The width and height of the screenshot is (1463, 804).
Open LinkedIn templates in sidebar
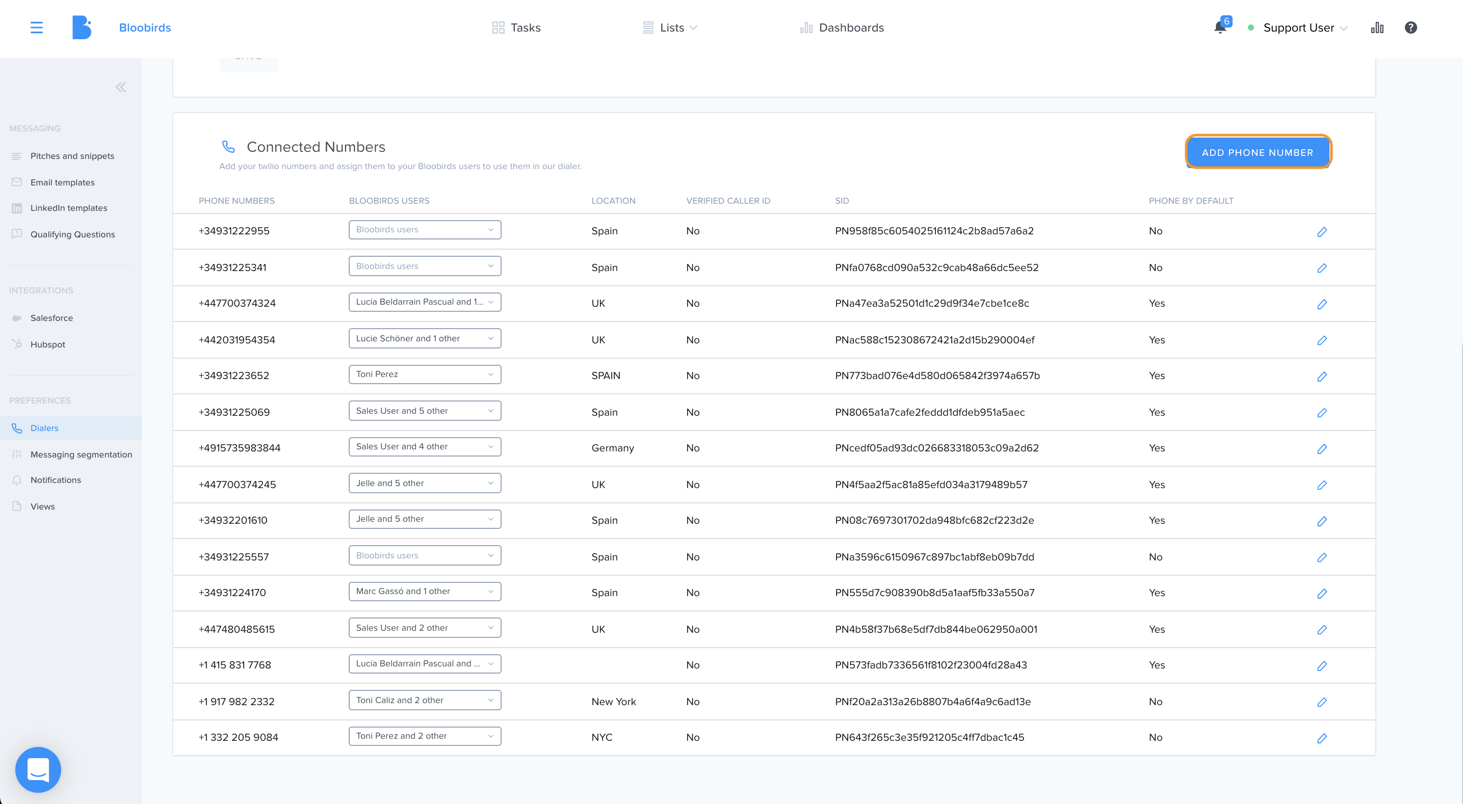(x=69, y=208)
